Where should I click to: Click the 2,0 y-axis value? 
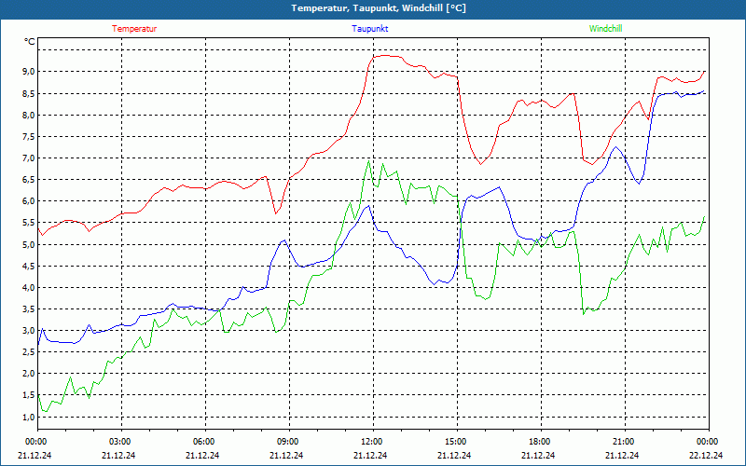click(30, 374)
